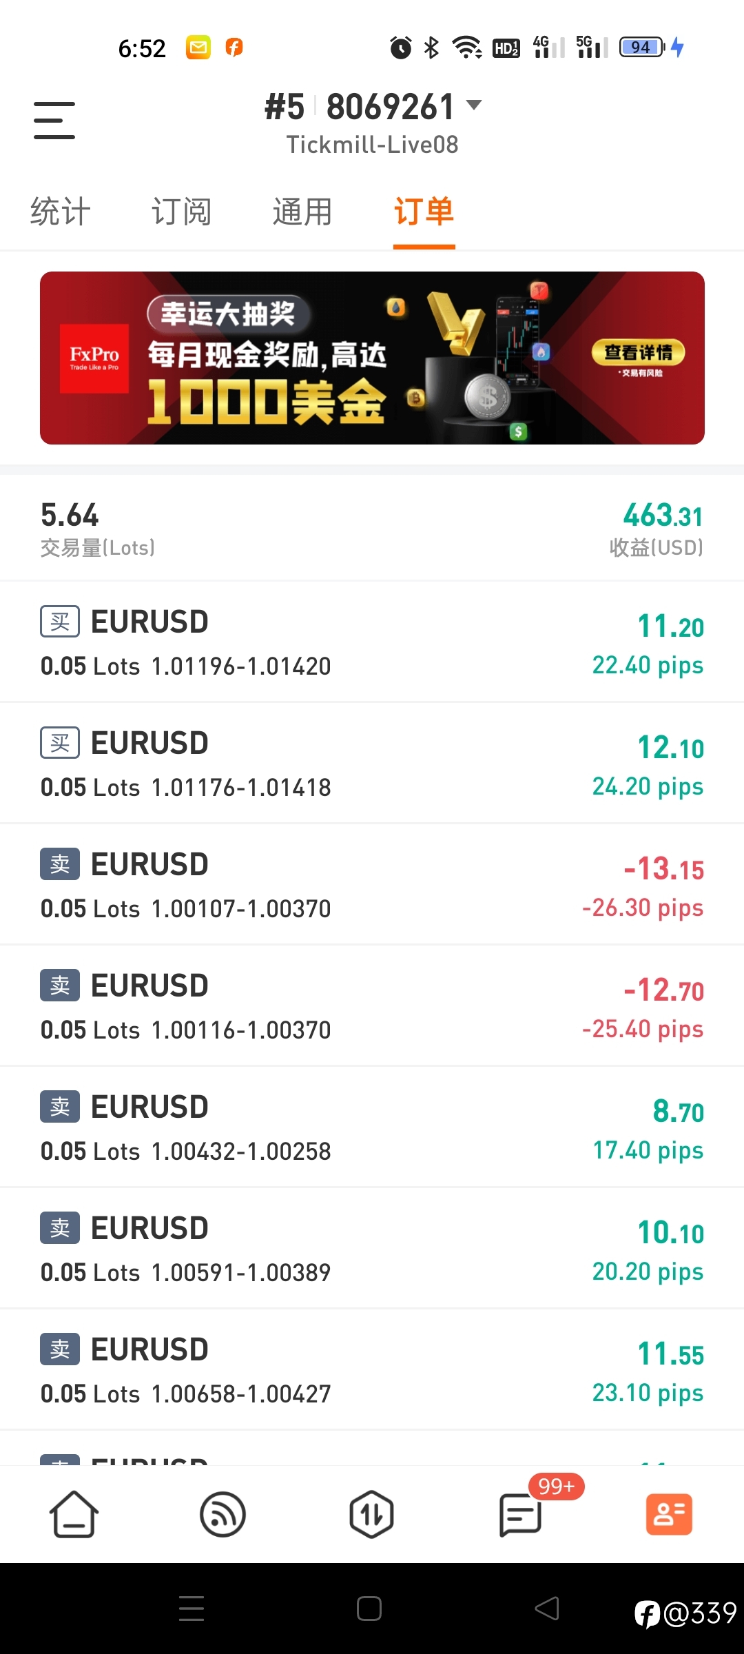
Task: Open the hamburger side menu
Action: [54, 121]
